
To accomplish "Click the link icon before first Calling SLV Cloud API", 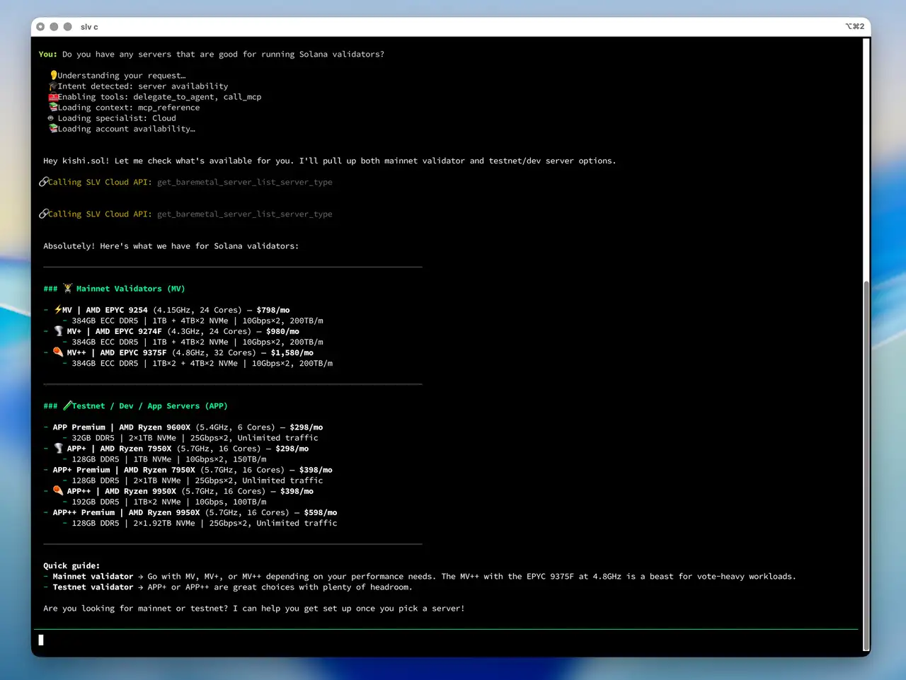I will click(x=43, y=182).
